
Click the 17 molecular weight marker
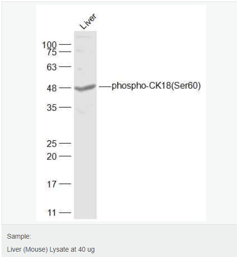click(52, 184)
